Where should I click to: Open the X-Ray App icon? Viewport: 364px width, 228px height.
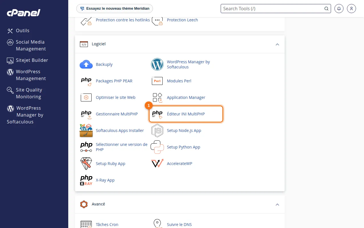click(x=86, y=180)
